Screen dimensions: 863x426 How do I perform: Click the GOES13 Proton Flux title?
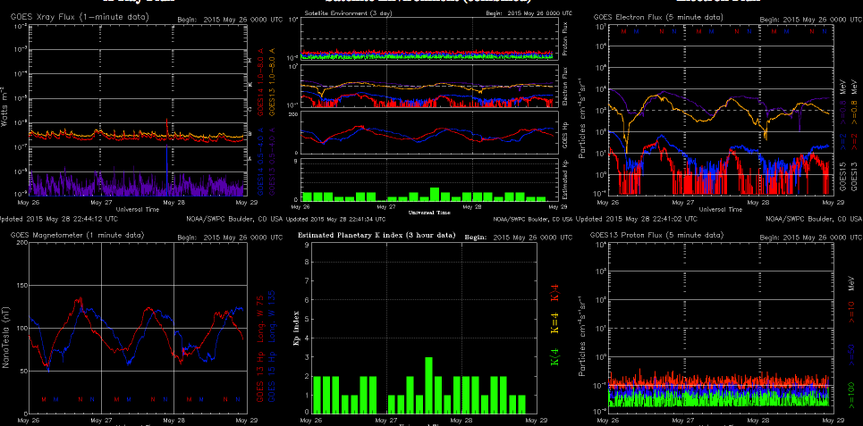click(x=644, y=234)
